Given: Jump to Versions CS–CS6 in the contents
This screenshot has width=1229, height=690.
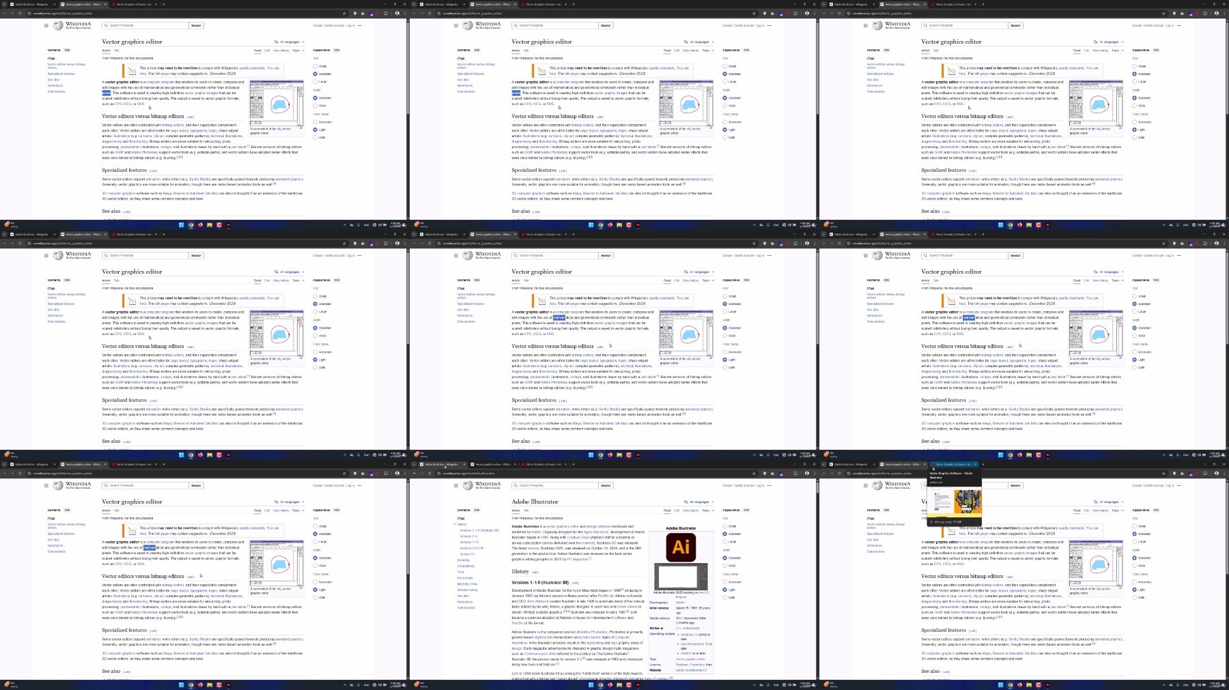Looking at the screenshot, I should click(472, 548).
